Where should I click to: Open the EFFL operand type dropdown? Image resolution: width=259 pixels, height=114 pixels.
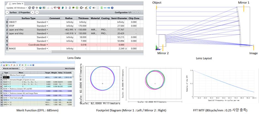[x=9, y=77]
